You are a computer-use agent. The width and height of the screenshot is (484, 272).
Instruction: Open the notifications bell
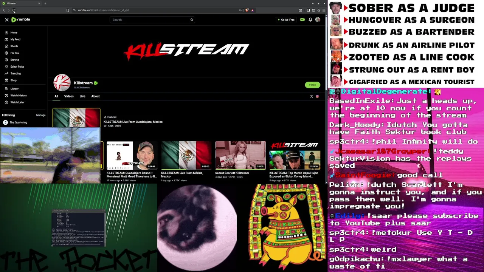coord(310,20)
